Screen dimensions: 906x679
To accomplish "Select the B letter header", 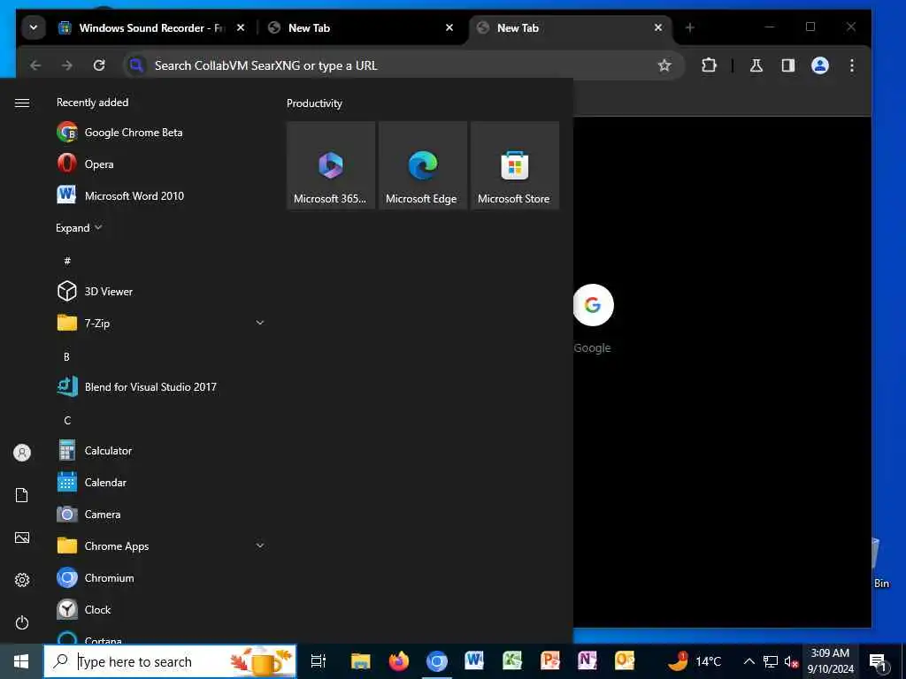I will (66, 356).
